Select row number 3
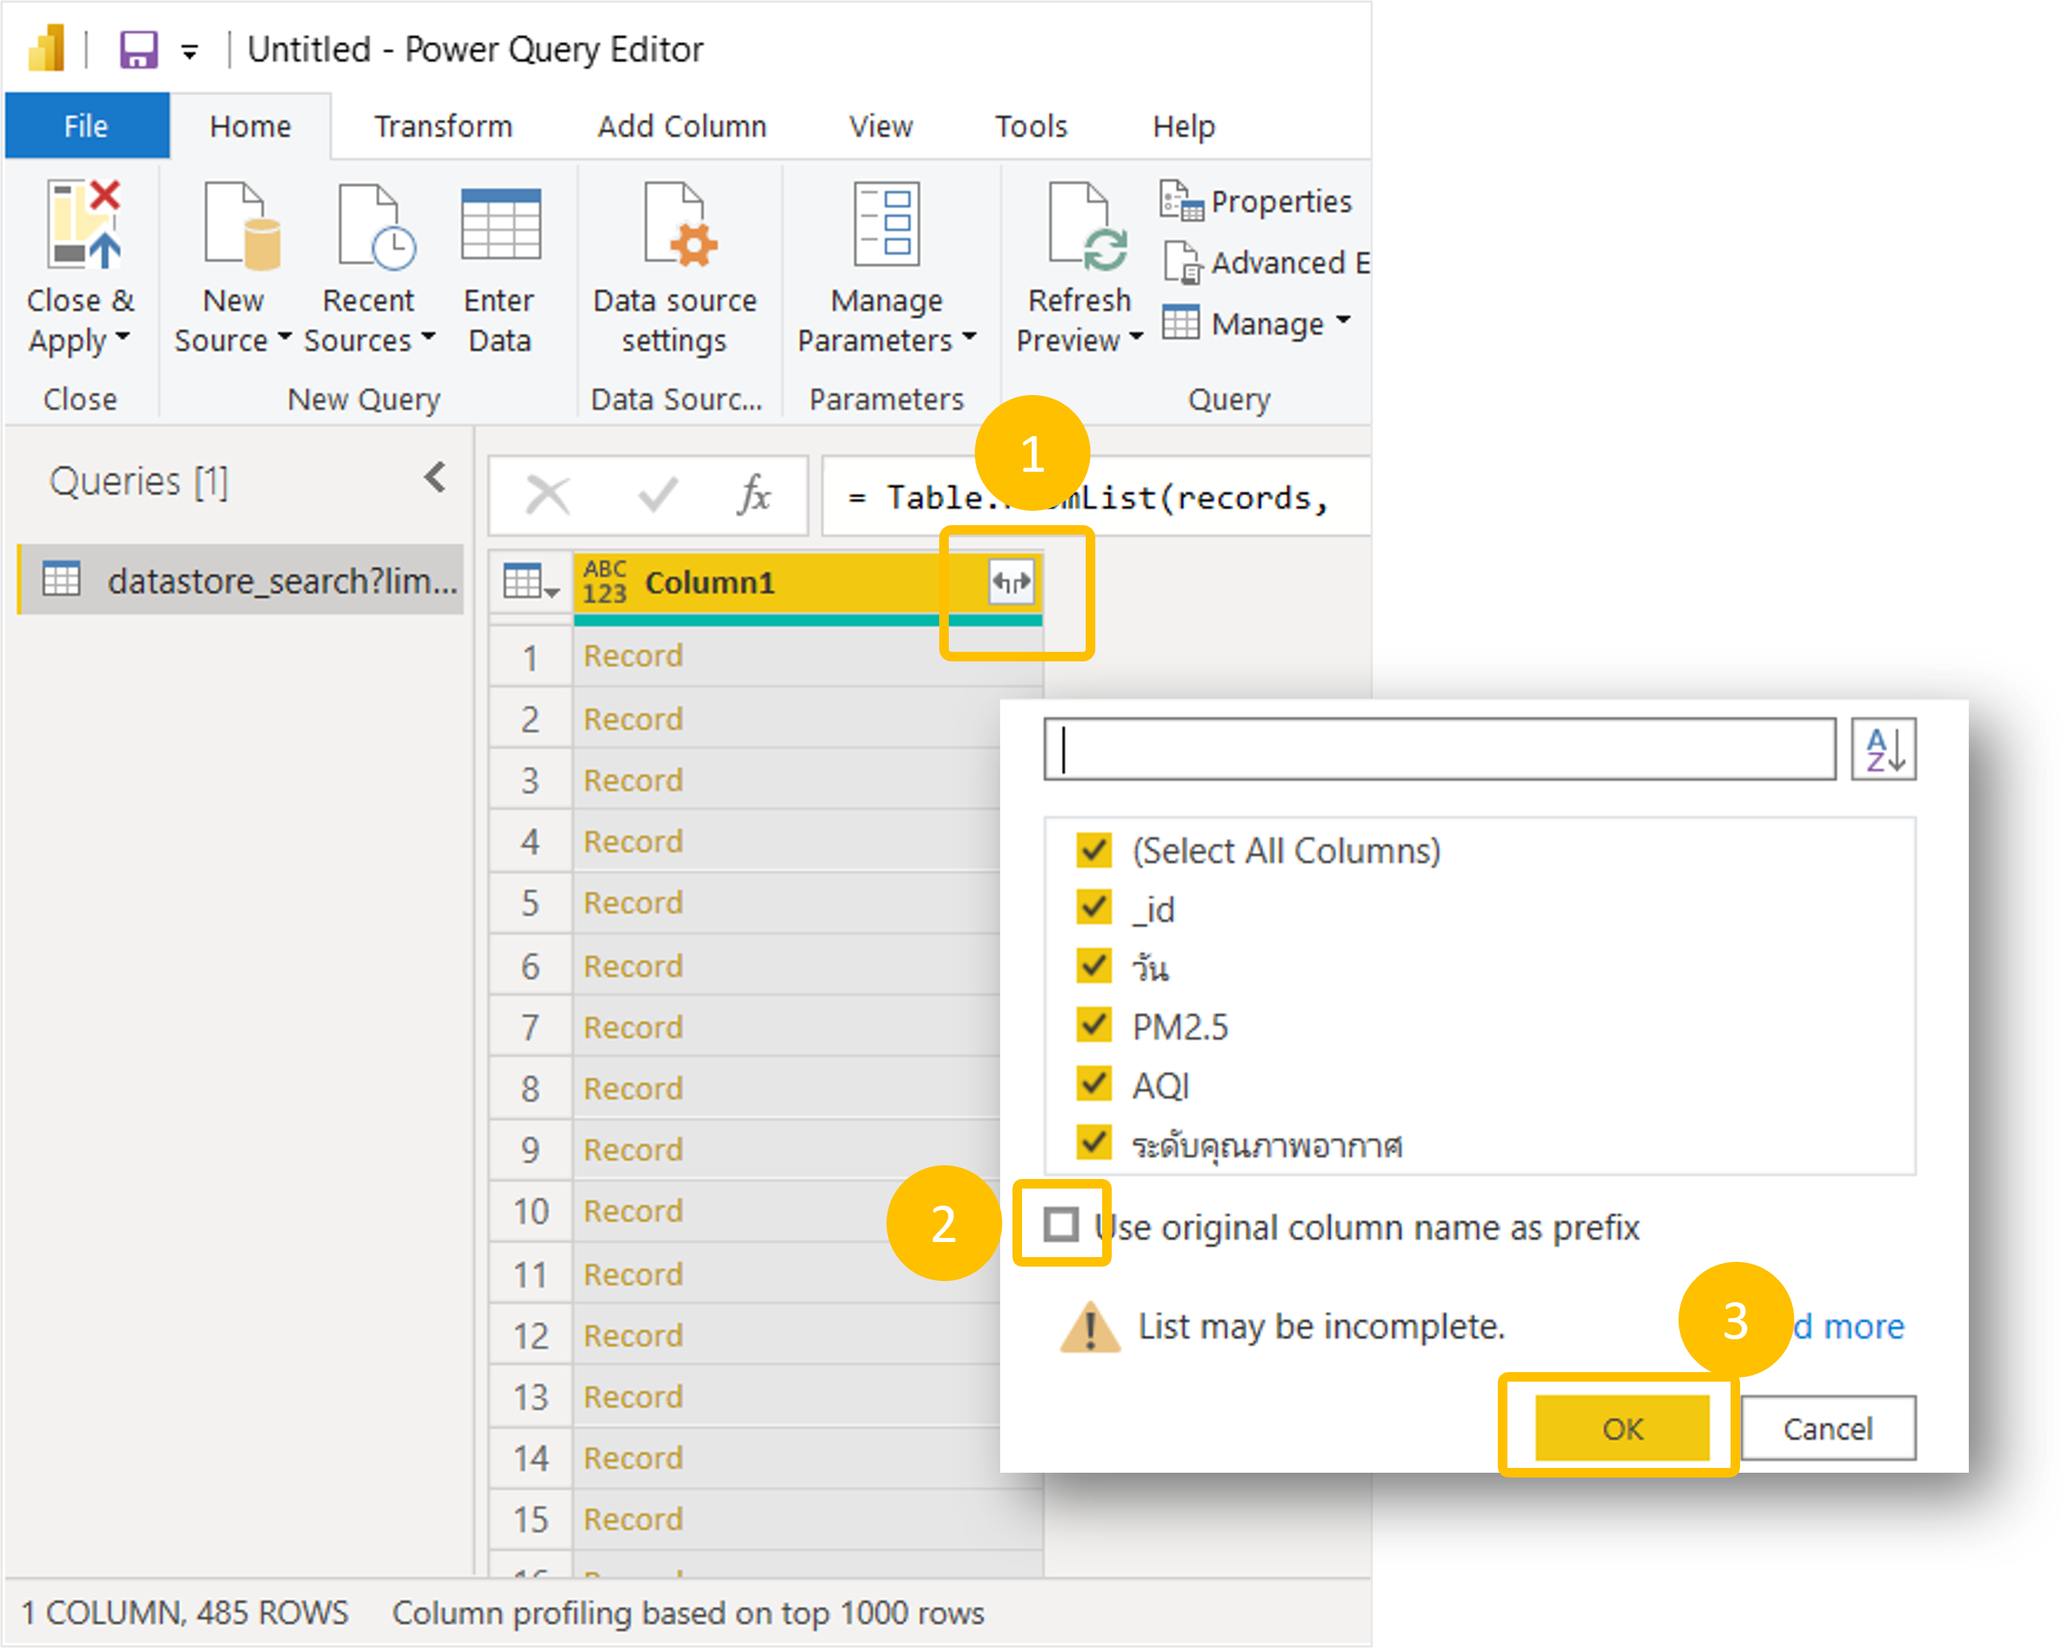This screenshot has height=1648, width=2066. (x=531, y=781)
